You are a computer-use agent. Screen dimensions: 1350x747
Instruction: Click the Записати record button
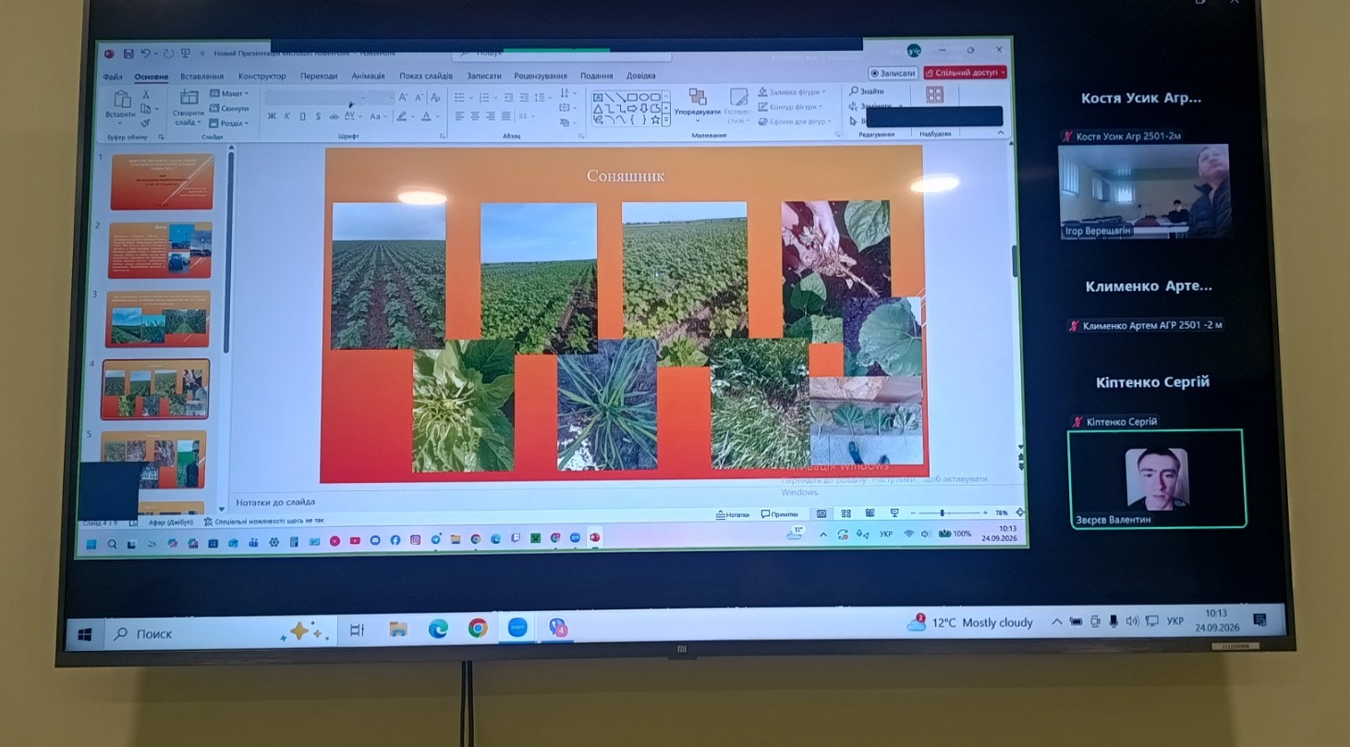pyautogui.click(x=893, y=73)
